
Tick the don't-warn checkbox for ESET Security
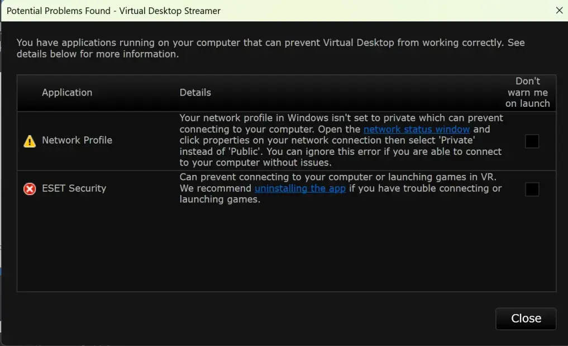point(532,189)
